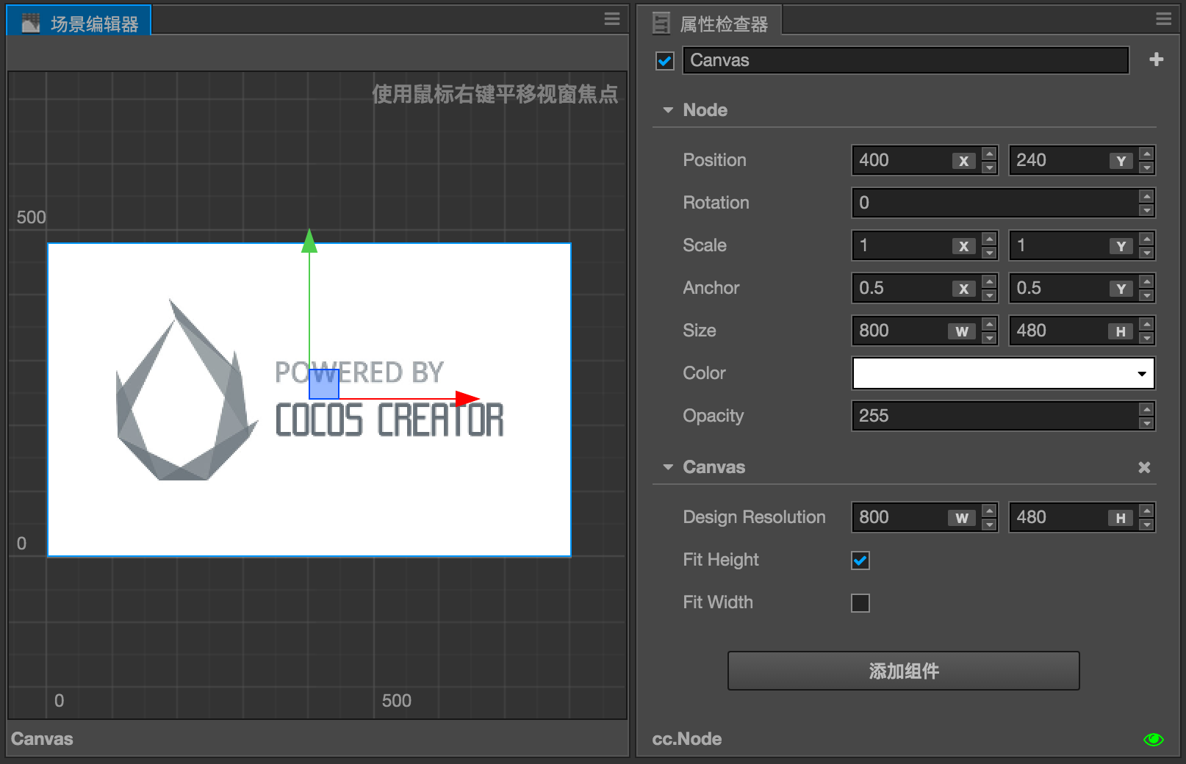Increase Opacity with the up stepper
The image size is (1186, 764).
pos(1147,409)
